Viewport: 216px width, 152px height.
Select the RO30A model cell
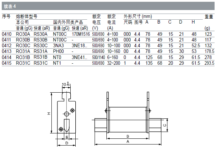click(23, 34)
